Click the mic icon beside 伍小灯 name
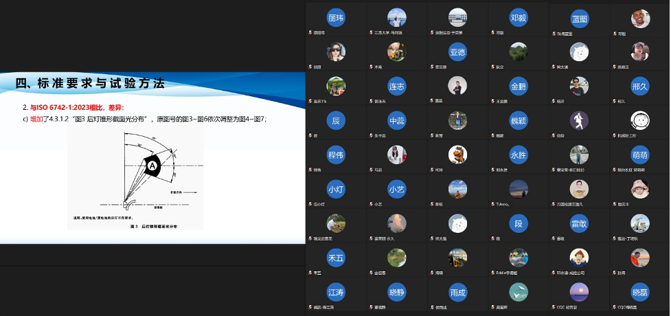This screenshot has width=671, height=316. 310,204
